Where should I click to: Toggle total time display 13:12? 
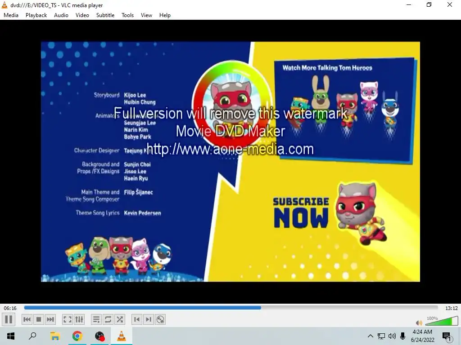[451, 308]
